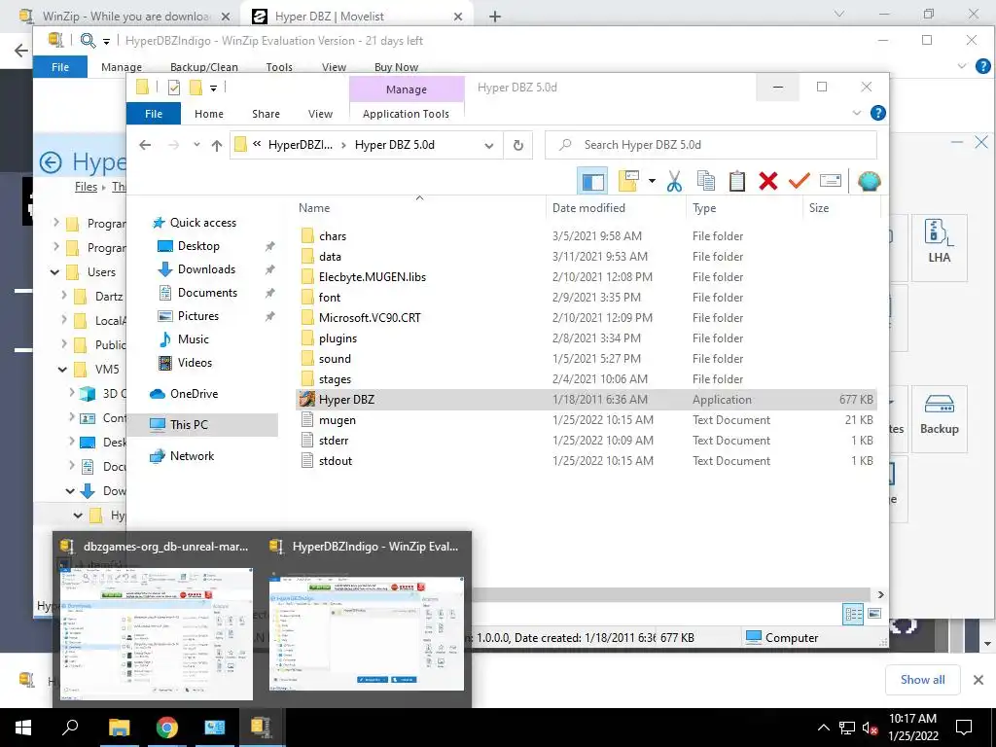Click the Search Hyper DBZ 5.0d box
The image size is (996, 747).
(711, 145)
